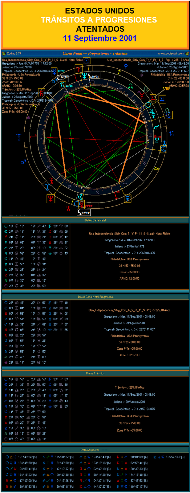Click the Carta Natal — Progresiones - Tránsitos title
The height and width of the screenshot is (493, 190).
tap(95, 53)
